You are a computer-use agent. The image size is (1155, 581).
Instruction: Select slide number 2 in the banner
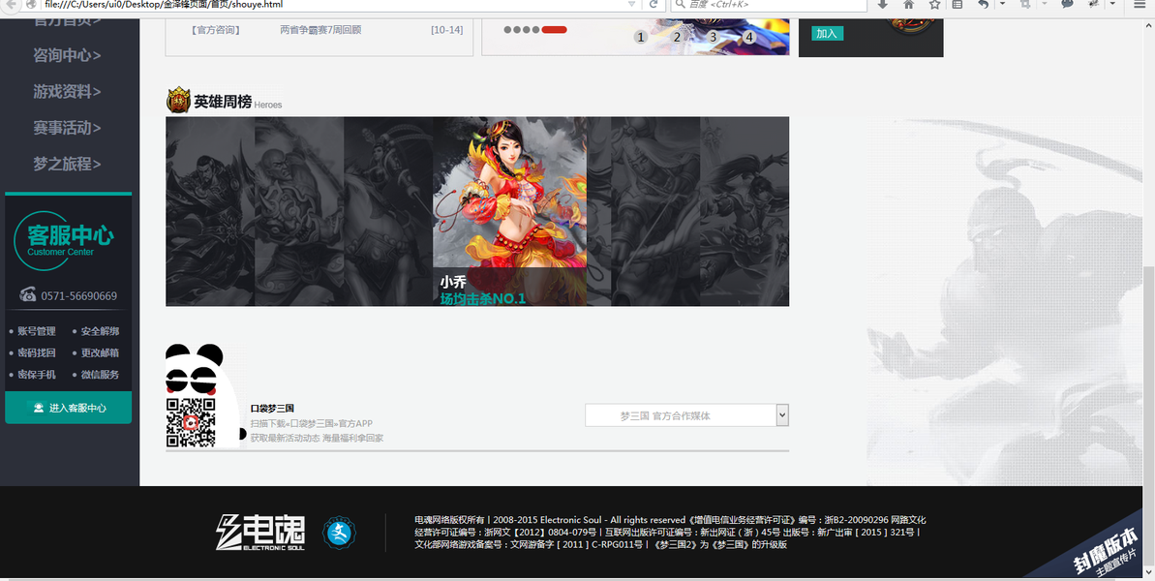(x=677, y=37)
